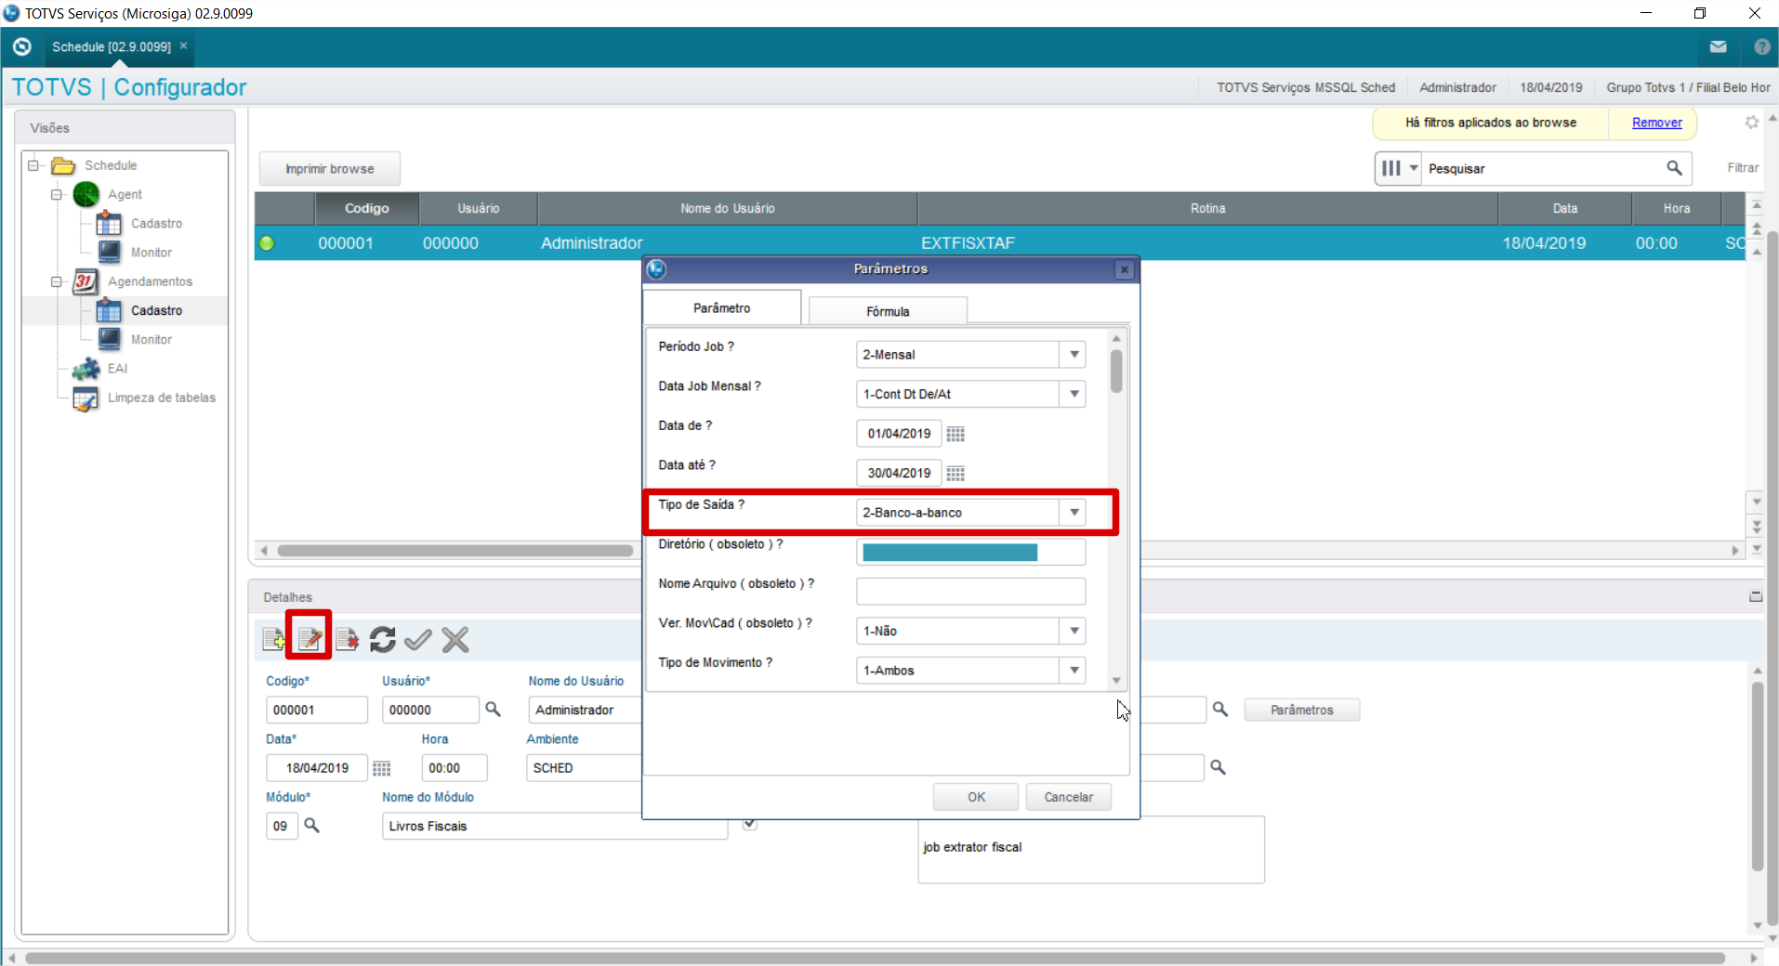Viewport: 1779px width, 966px height.
Task: Click the edit record pencil icon
Action: click(x=310, y=639)
